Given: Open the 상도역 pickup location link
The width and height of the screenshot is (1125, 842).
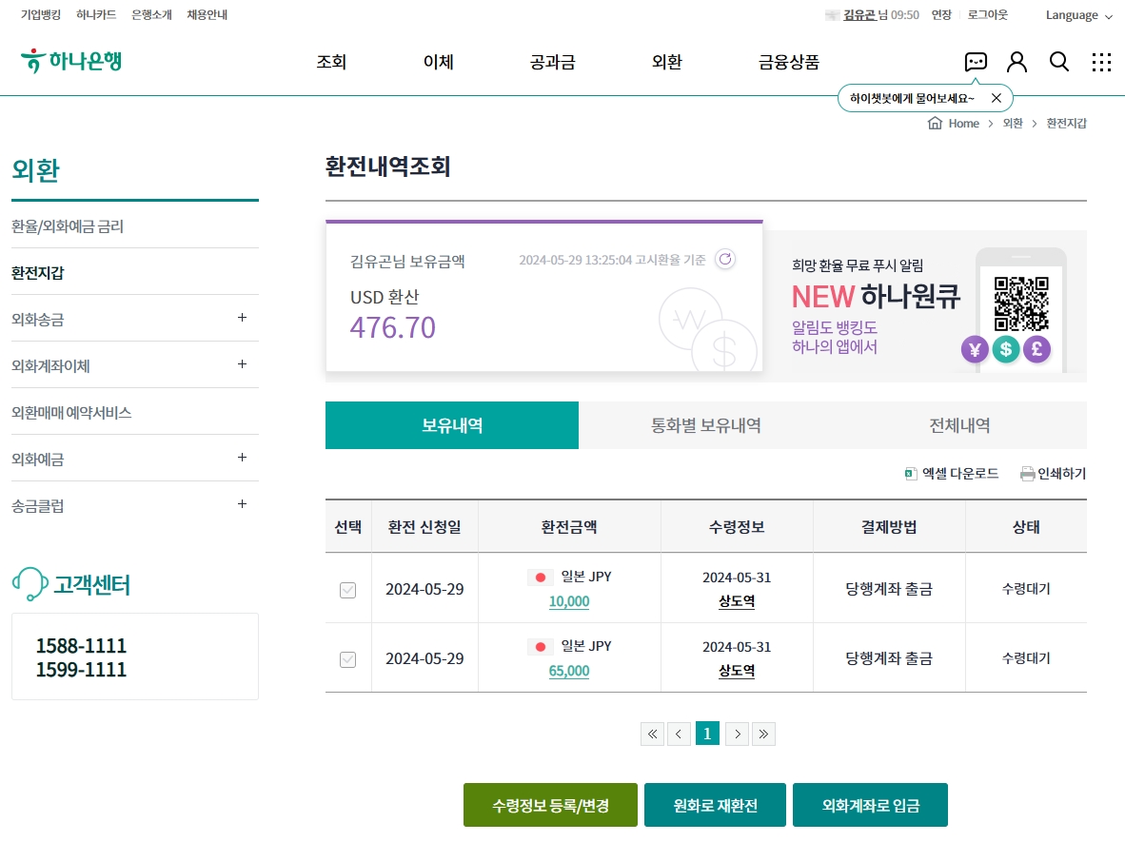Looking at the screenshot, I should (737, 601).
